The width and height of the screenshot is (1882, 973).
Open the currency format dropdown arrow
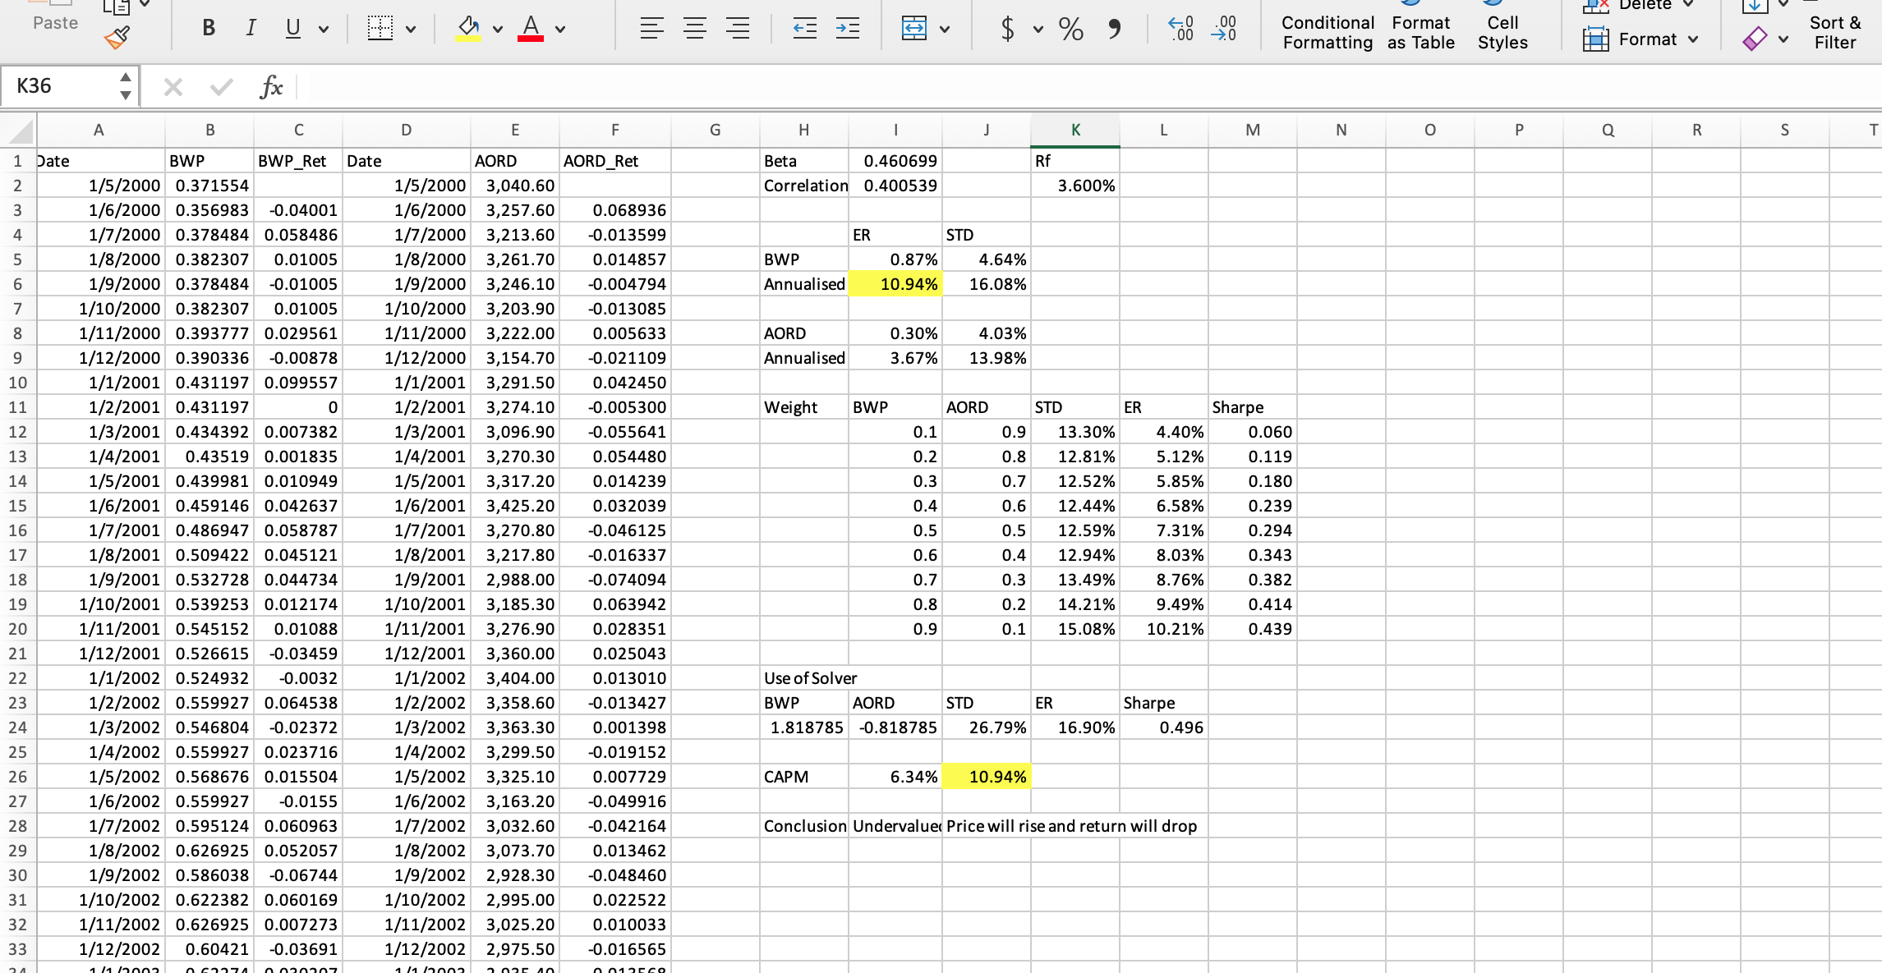tap(1038, 30)
